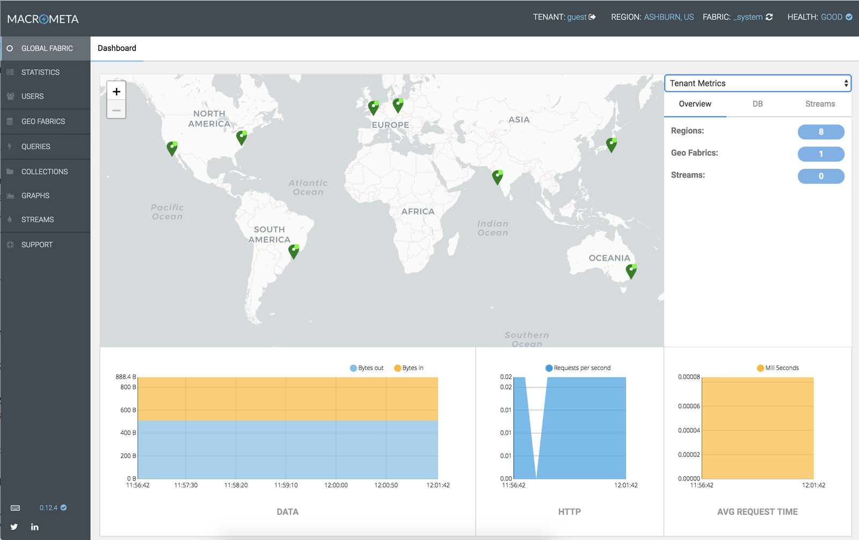Viewport: 859px width, 540px height.
Task: Open Queries in sidebar
Action: 46,146
